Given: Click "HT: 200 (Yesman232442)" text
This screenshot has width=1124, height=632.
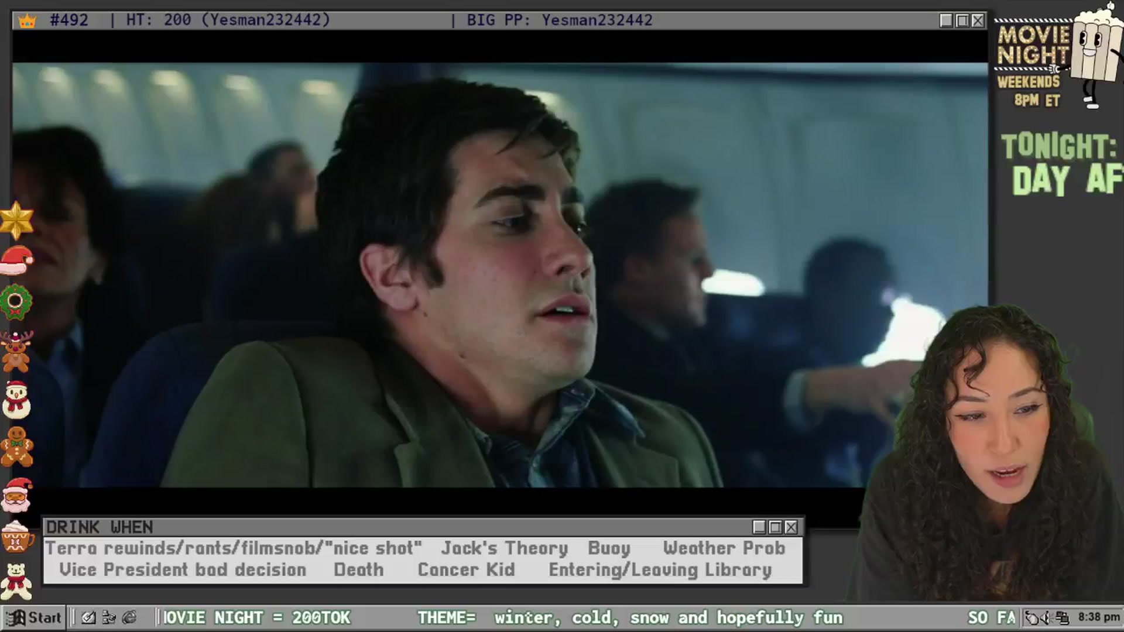Looking at the screenshot, I should pyautogui.click(x=228, y=20).
